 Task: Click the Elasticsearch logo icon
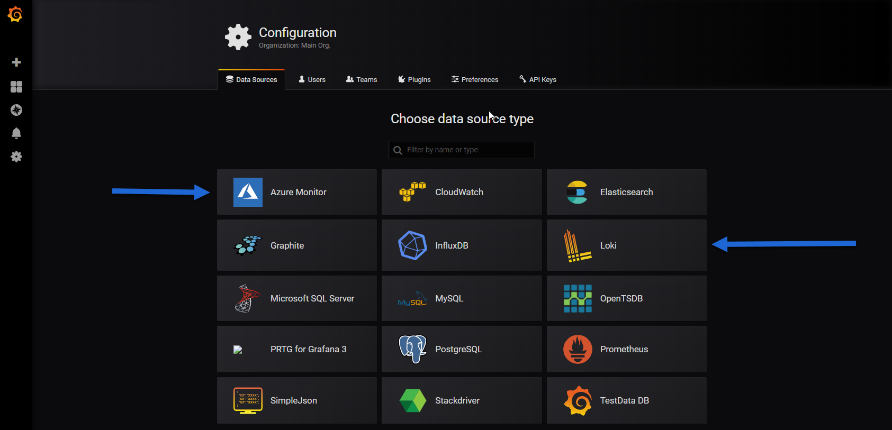point(577,192)
